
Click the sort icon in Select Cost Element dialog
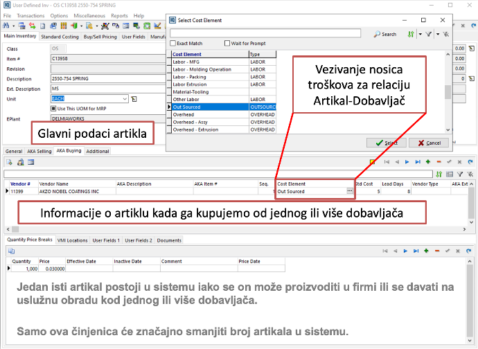coord(411,33)
